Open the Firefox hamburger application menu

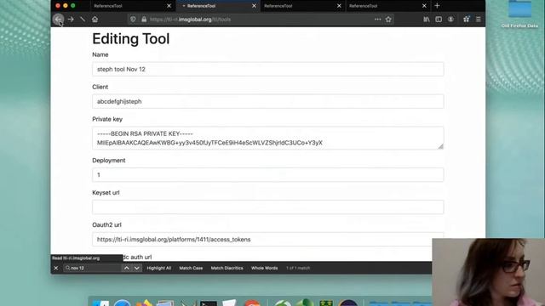479,20
